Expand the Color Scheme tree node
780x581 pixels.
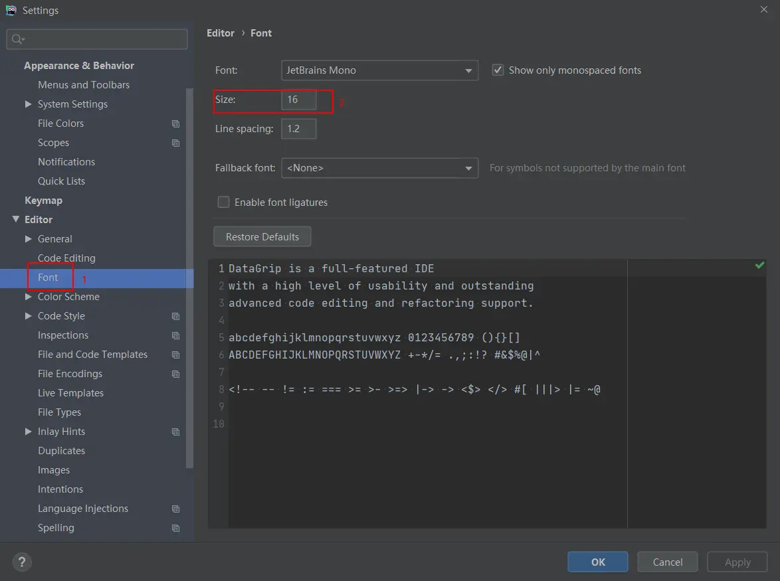[x=29, y=297]
